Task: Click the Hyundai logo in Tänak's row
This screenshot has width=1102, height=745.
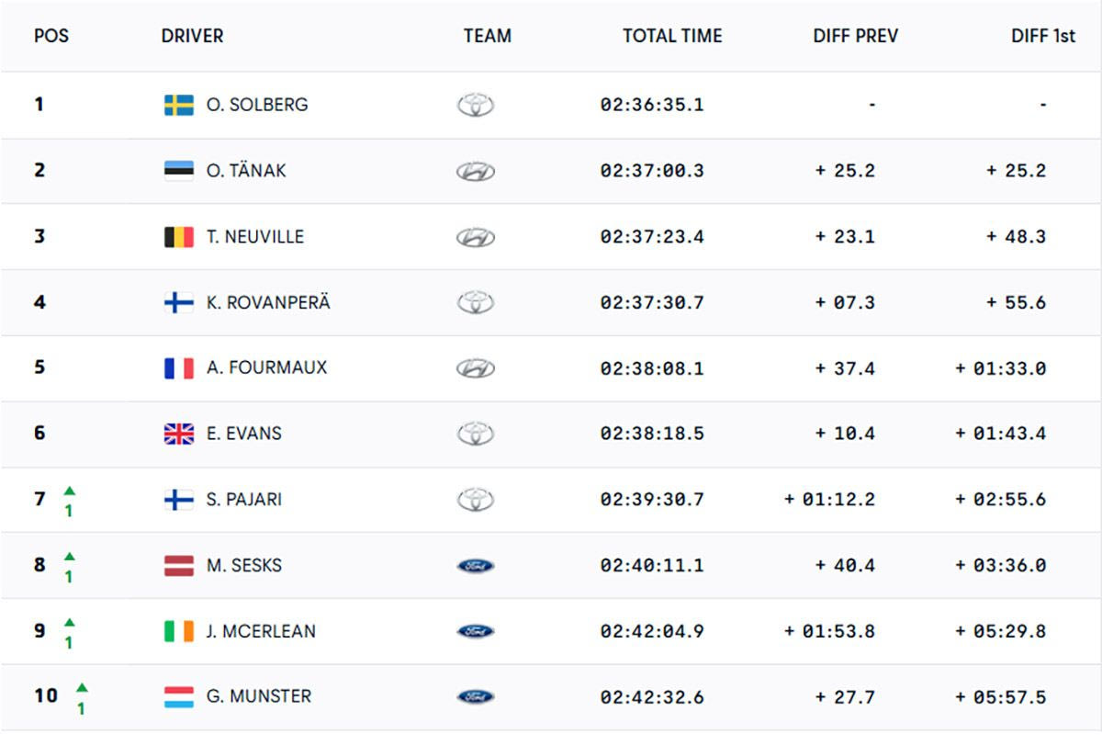Action: coord(475,171)
